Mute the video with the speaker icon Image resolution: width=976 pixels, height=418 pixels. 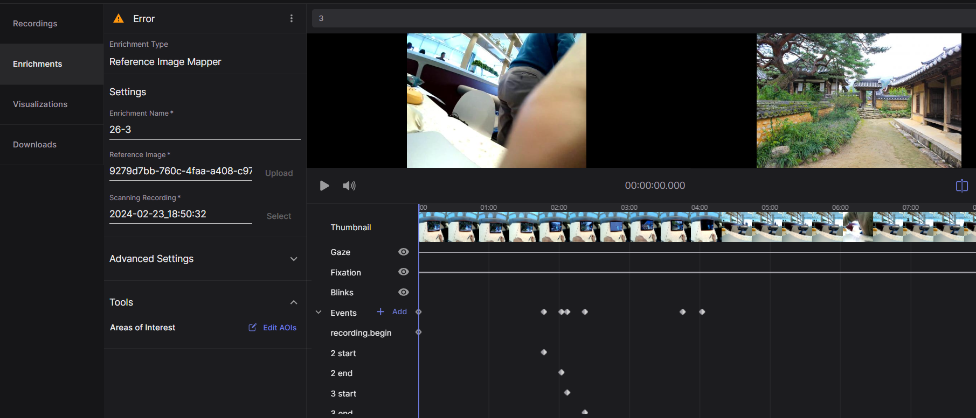click(x=349, y=186)
